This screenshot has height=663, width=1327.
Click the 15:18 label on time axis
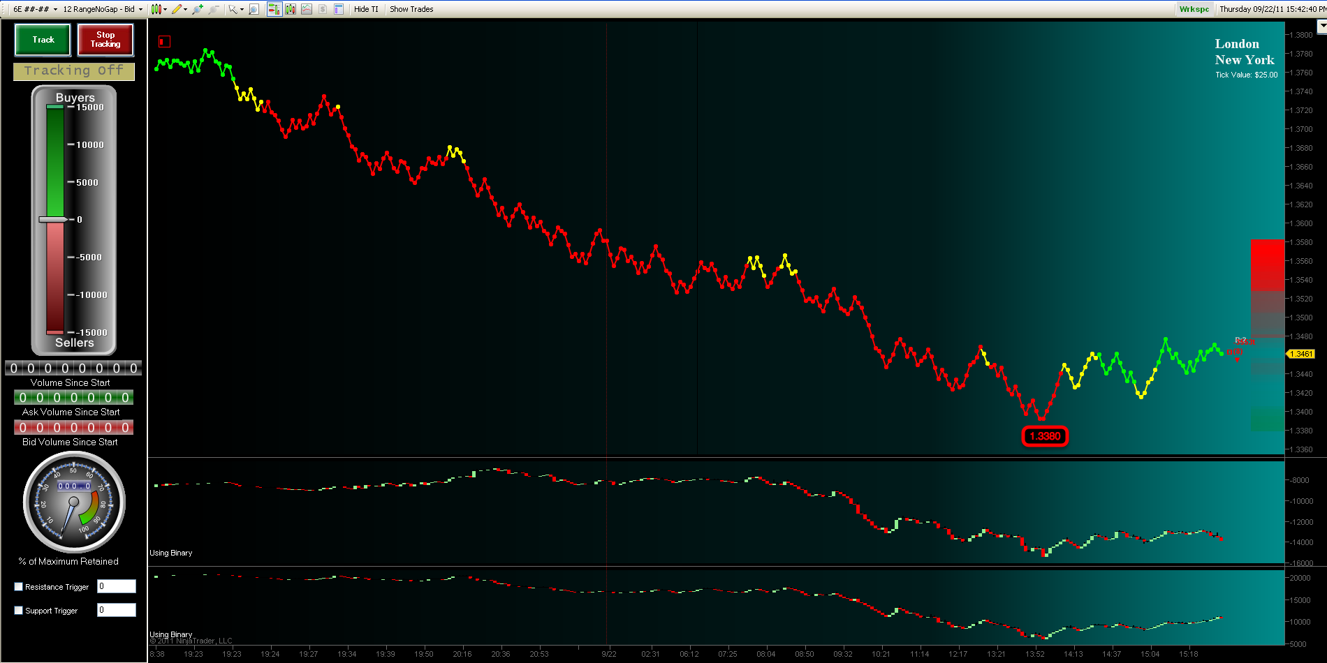click(x=1189, y=654)
